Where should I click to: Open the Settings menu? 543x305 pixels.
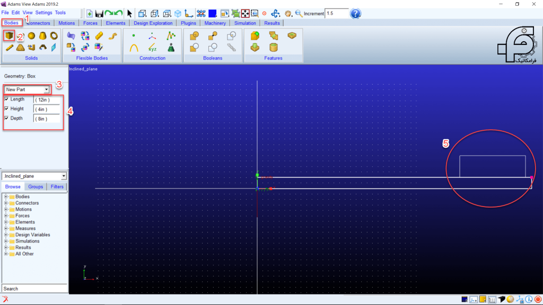pos(43,13)
